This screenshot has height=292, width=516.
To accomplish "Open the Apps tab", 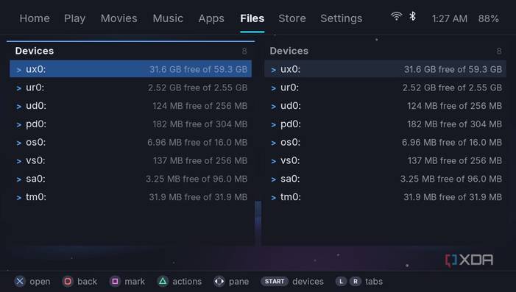I will [x=211, y=18].
